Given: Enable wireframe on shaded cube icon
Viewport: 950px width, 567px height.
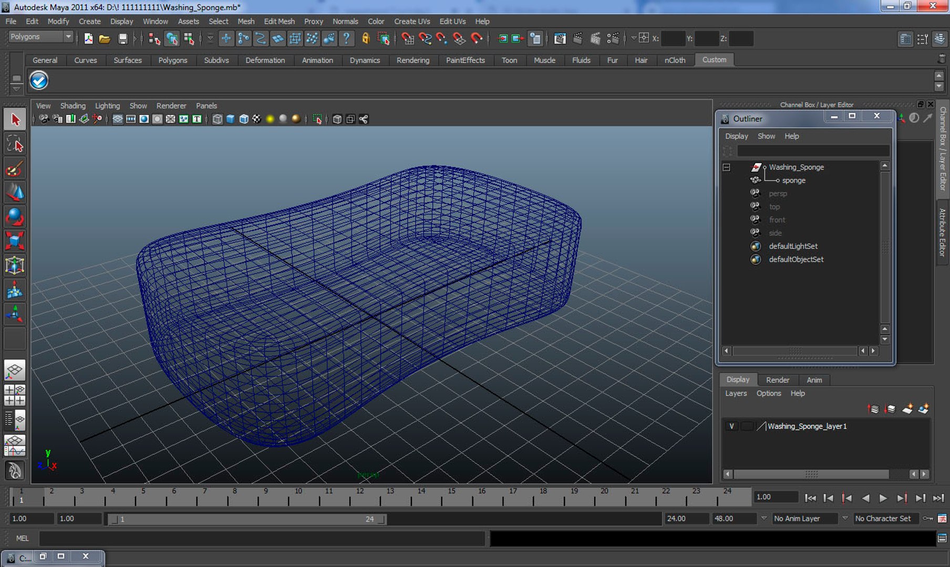Looking at the screenshot, I should [243, 119].
